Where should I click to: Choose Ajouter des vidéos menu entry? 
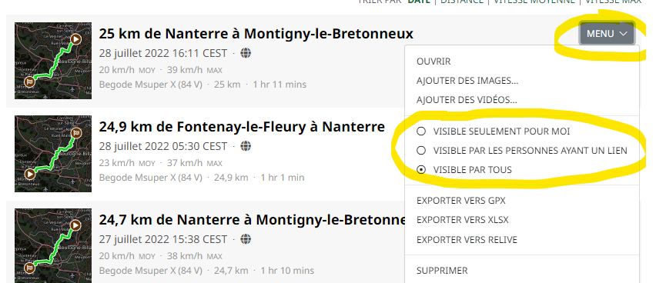467,100
